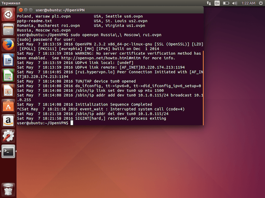
Task: Select the Terminal icon in the launcher
Action: pyautogui.click(x=8, y=152)
